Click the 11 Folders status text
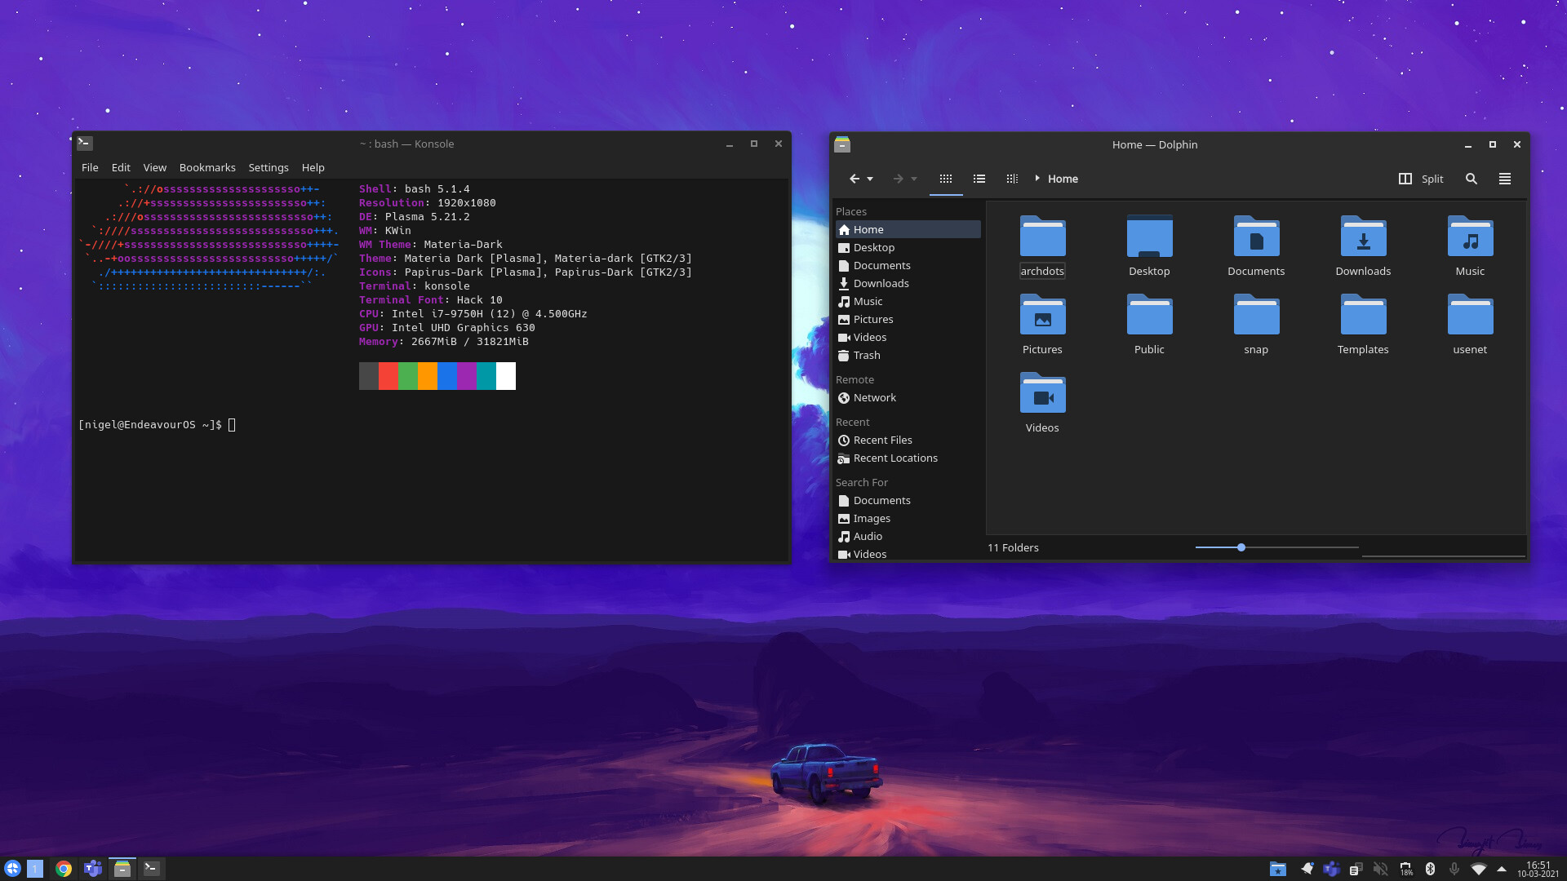This screenshot has width=1567, height=881. (1013, 547)
